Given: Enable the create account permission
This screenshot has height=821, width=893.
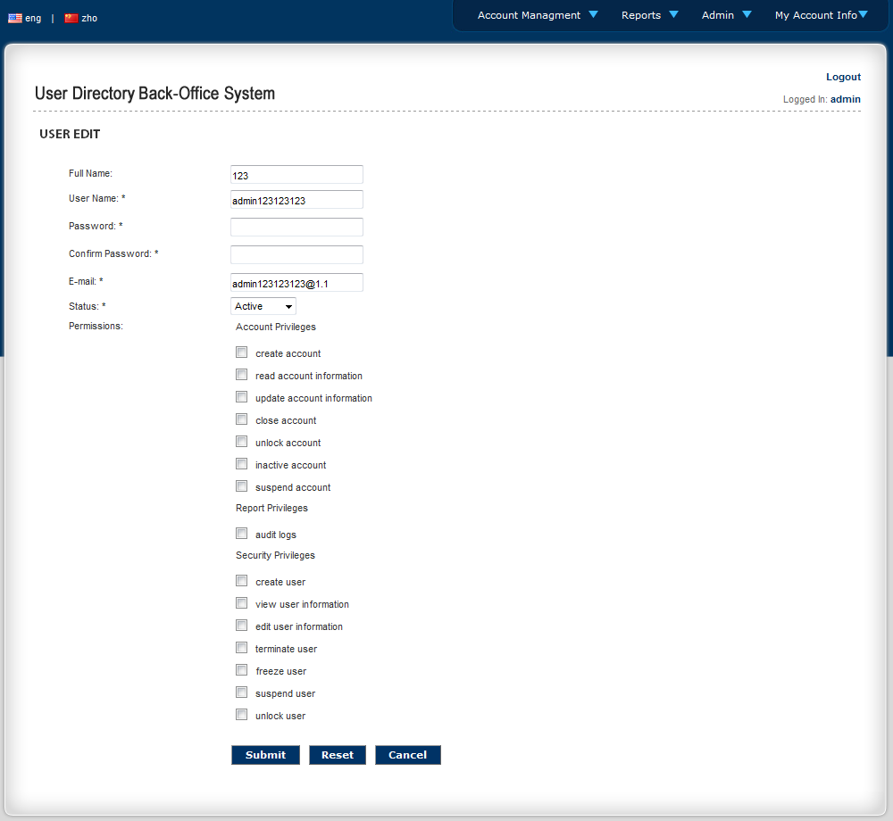Looking at the screenshot, I should 242,352.
